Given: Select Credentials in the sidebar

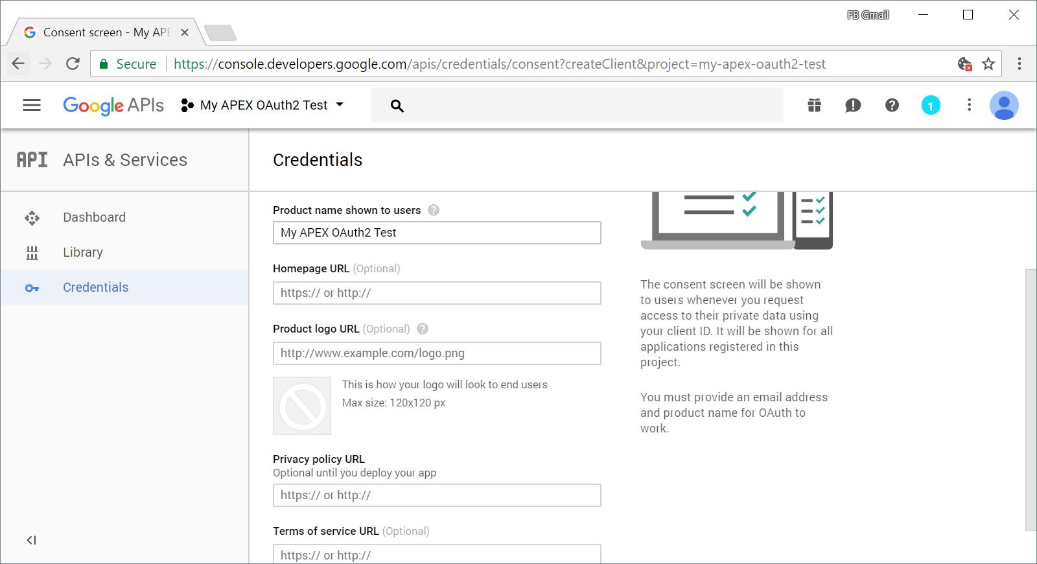Looking at the screenshot, I should (124, 287).
